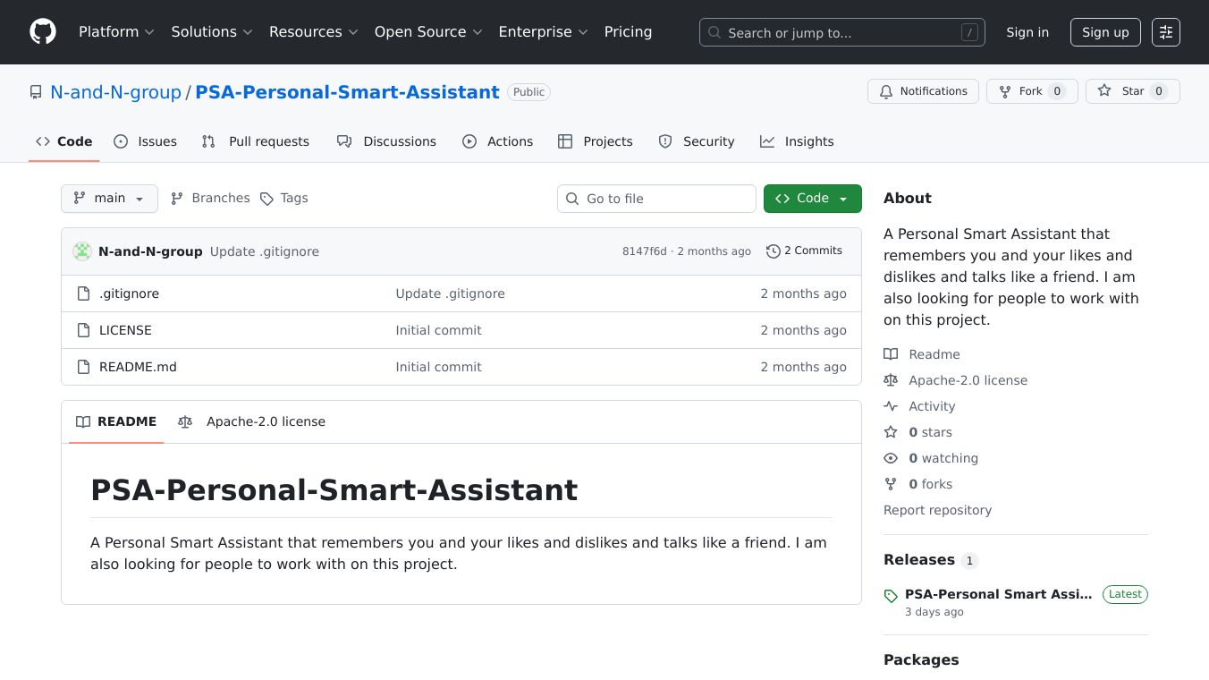The width and height of the screenshot is (1209, 680).
Task: Open the README.md file
Action: 138,367
